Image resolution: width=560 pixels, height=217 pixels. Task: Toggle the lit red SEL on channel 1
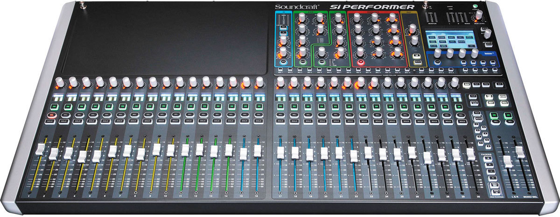coord(53,114)
